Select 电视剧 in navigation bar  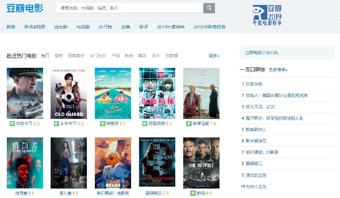[x=83, y=27]
